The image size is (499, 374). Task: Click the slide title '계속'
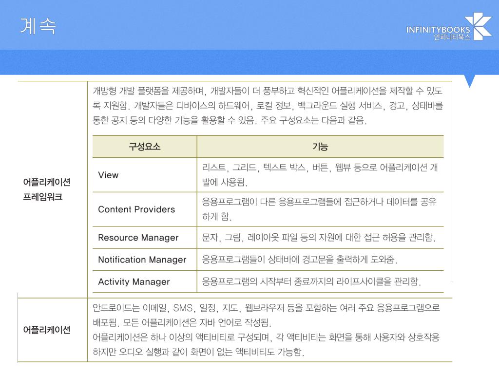click(x=38, y=26)
